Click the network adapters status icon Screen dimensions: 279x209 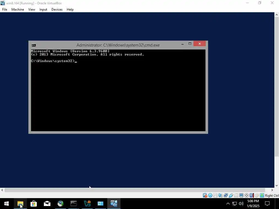tap(226, 195)
